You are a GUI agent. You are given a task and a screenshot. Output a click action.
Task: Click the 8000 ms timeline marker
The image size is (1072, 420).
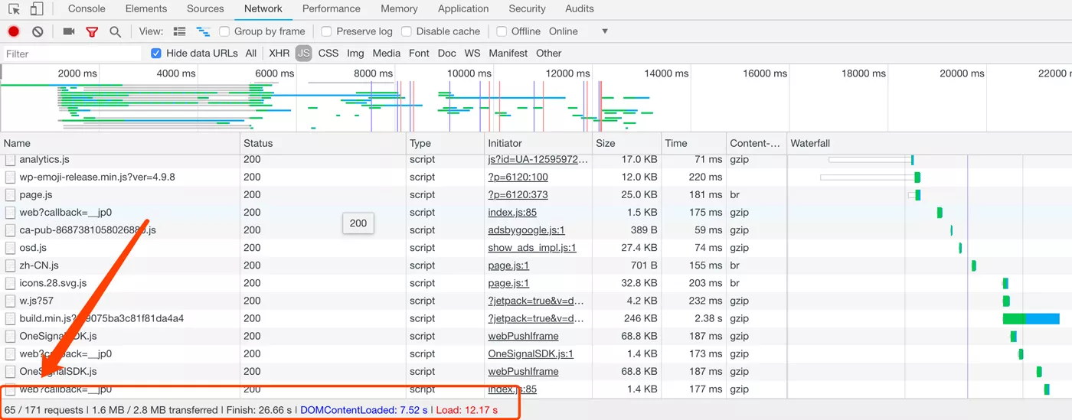(x=374, y=73)
